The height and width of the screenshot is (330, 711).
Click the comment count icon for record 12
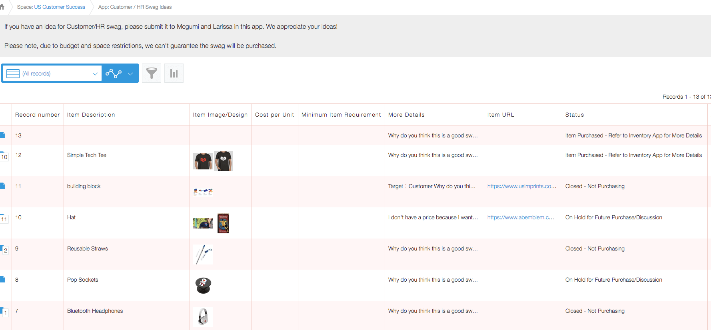pos(4,157)
